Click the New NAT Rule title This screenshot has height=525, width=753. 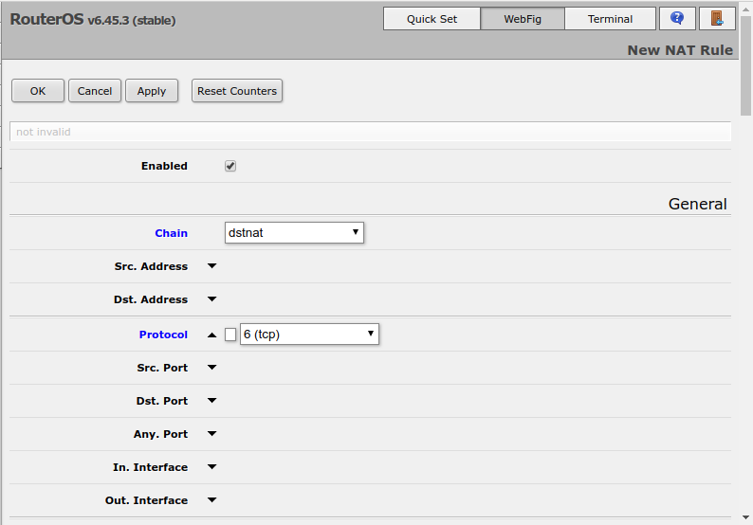[x=680, y=50]
